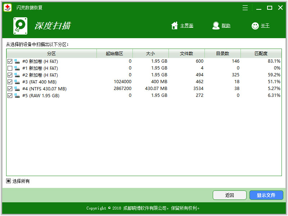Click the 400 MB size cell
Screen dimensions: 288x216
pos(159,82)
